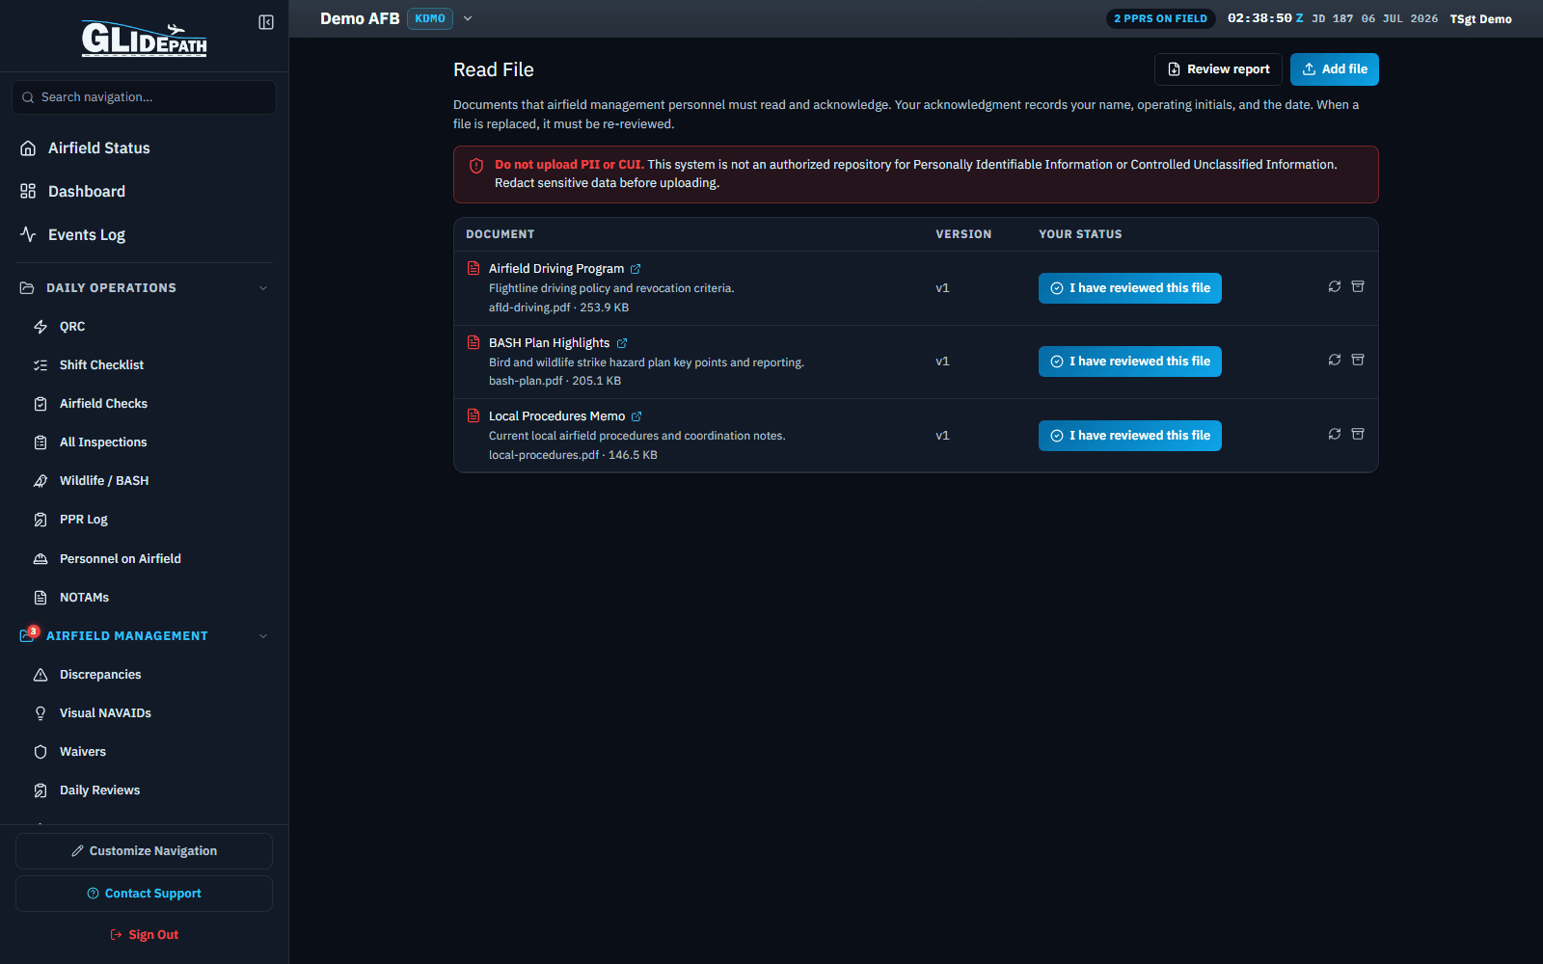Click the TSgt Demo user name

(1480, 19)
